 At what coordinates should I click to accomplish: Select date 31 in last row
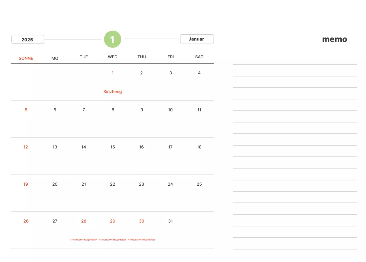click(x=170, y=221)
